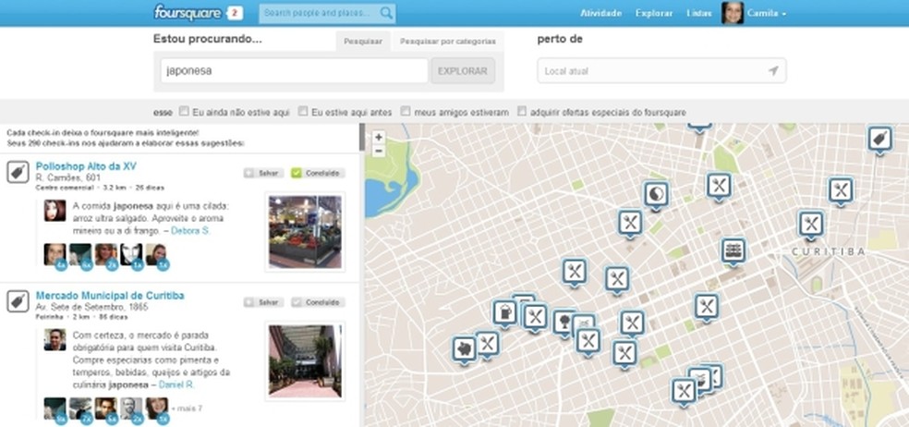Select the piggy bank map pin
Screen dimensions: 909x427
tap(465, 350)
